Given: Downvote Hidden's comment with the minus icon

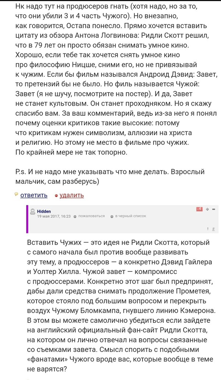Looking at the screenshot, I should click(x=214, y=209).
